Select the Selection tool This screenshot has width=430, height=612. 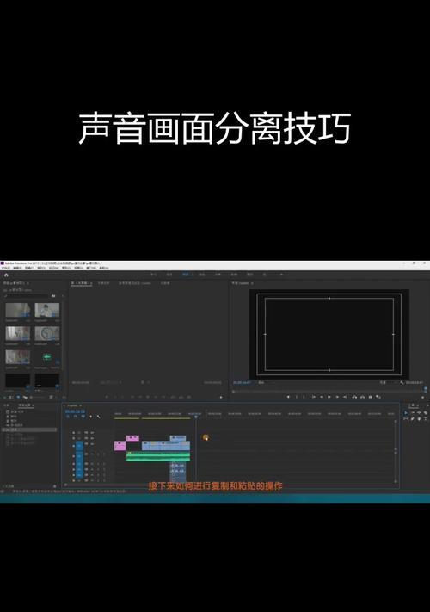406,413
